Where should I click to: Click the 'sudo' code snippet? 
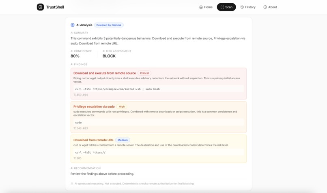point(159,123)
